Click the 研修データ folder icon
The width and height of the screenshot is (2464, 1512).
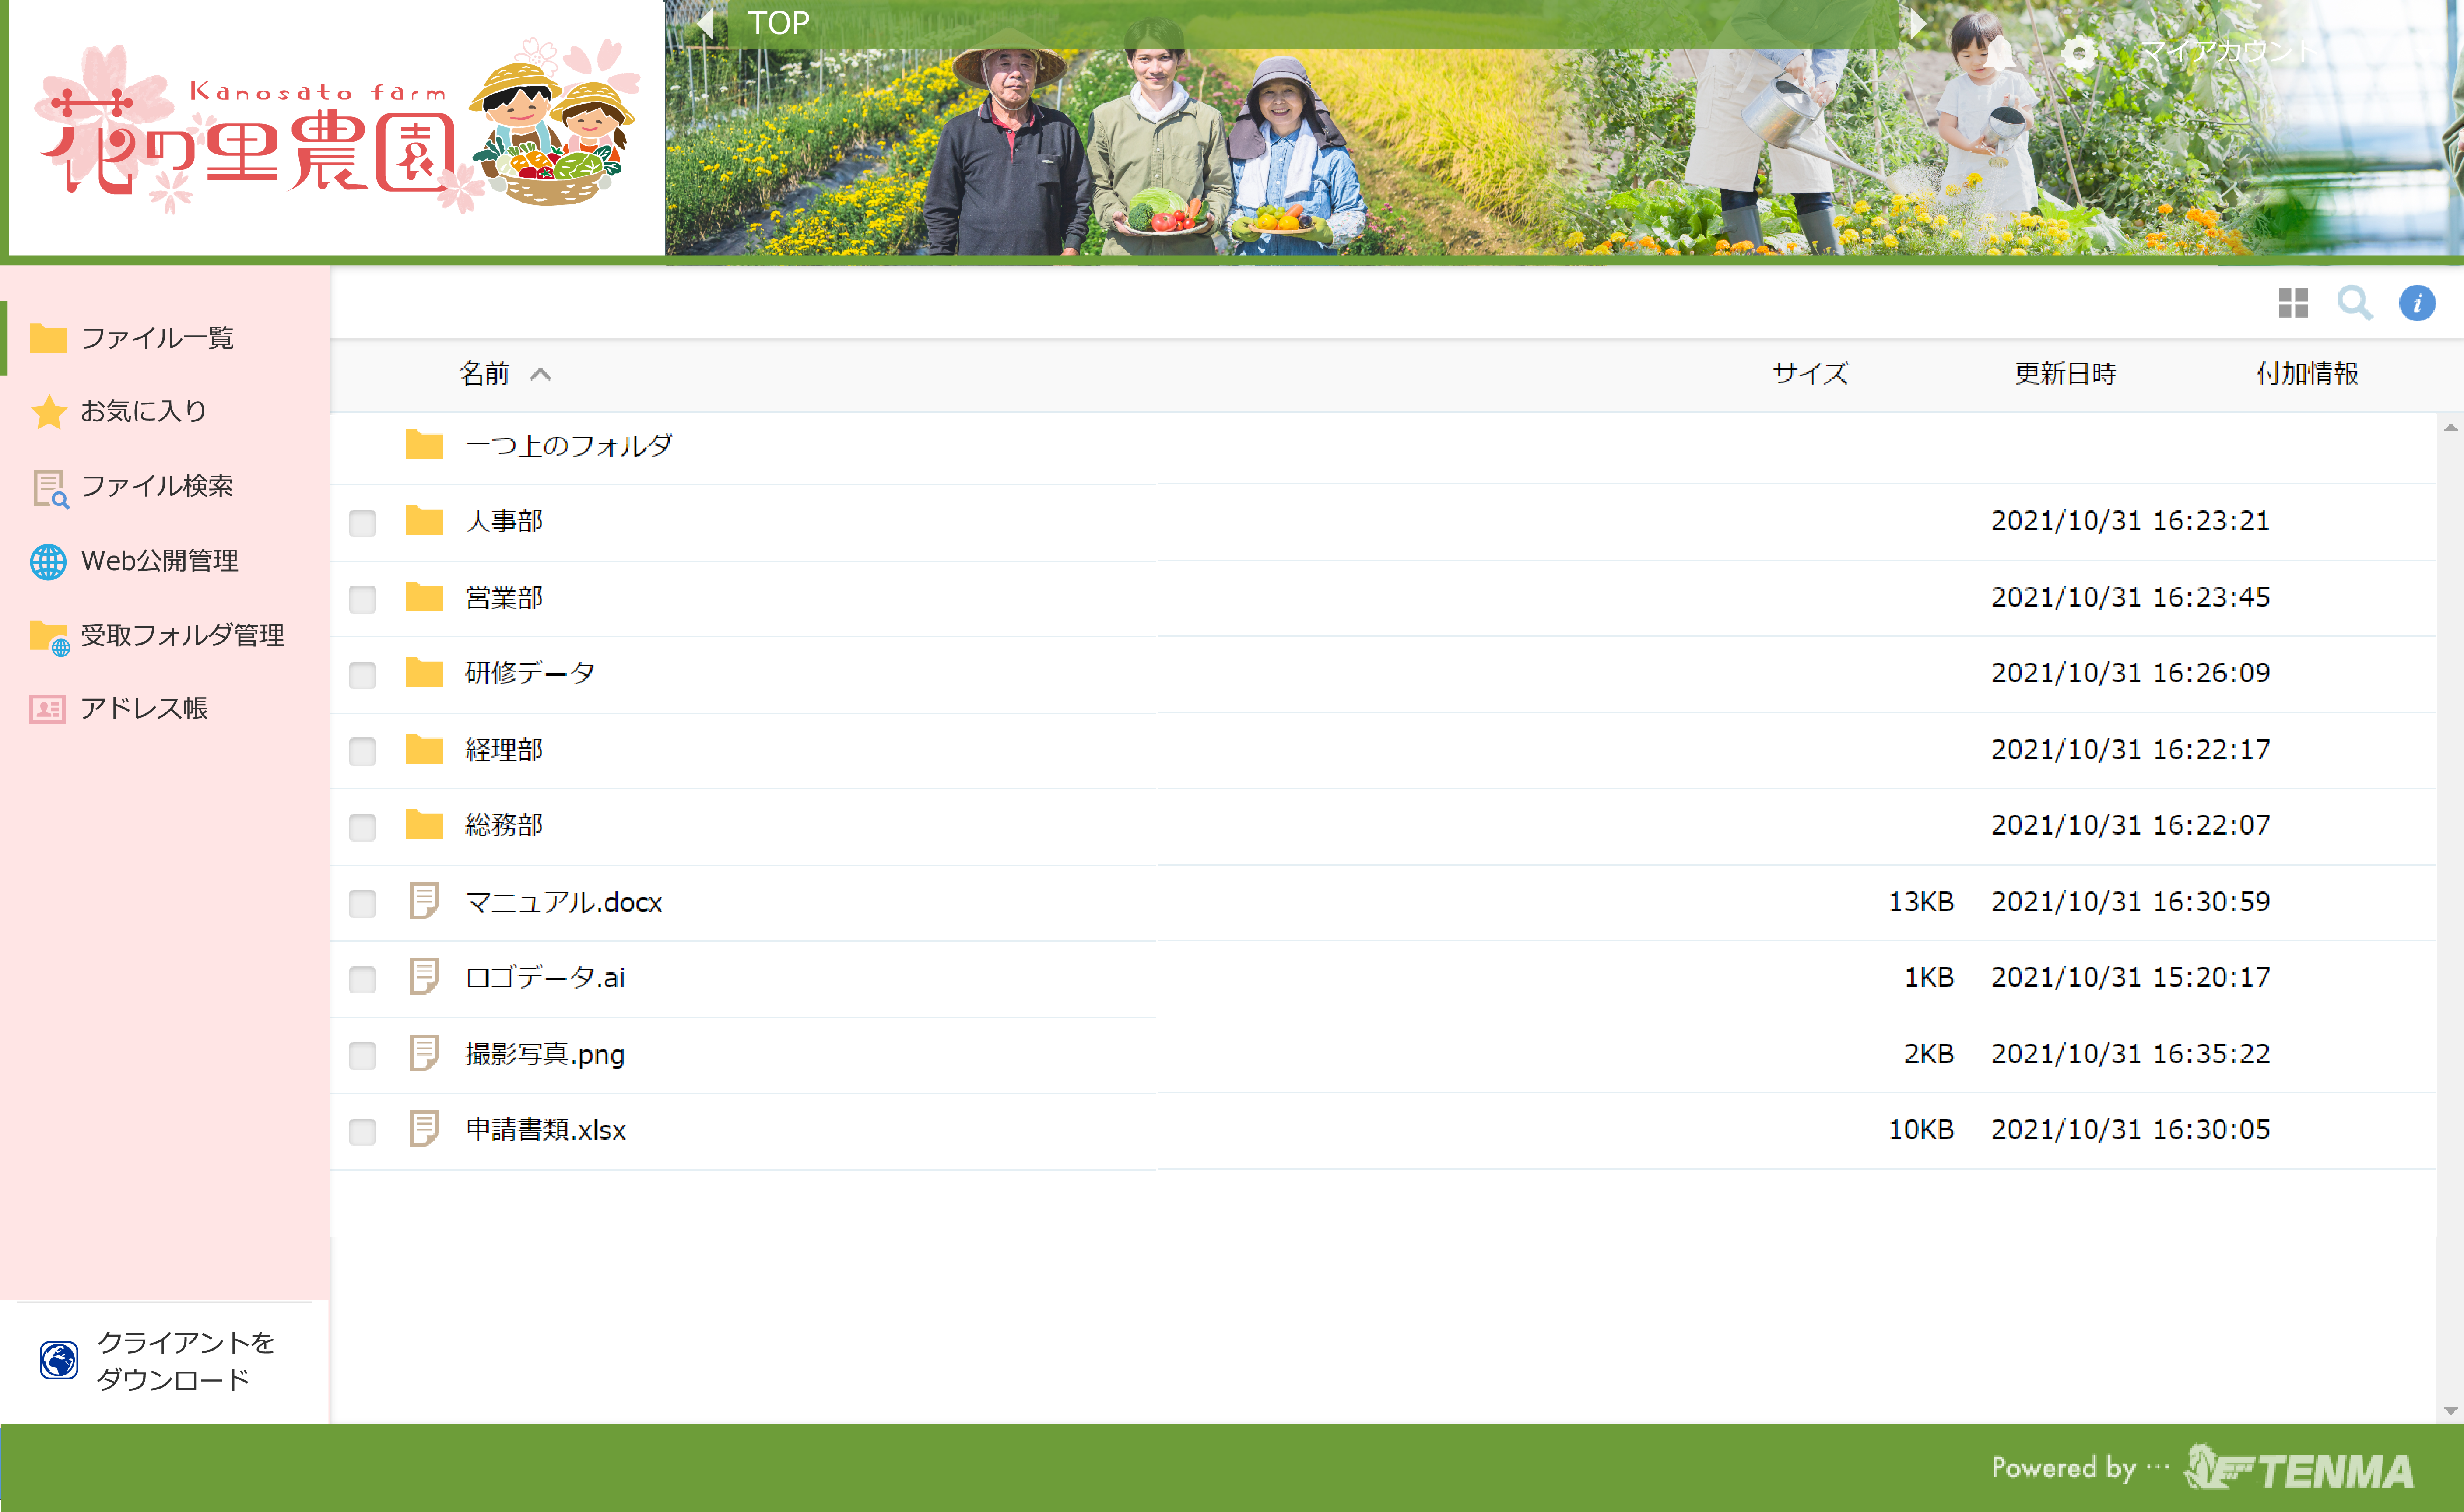click(x=424, y=672)
